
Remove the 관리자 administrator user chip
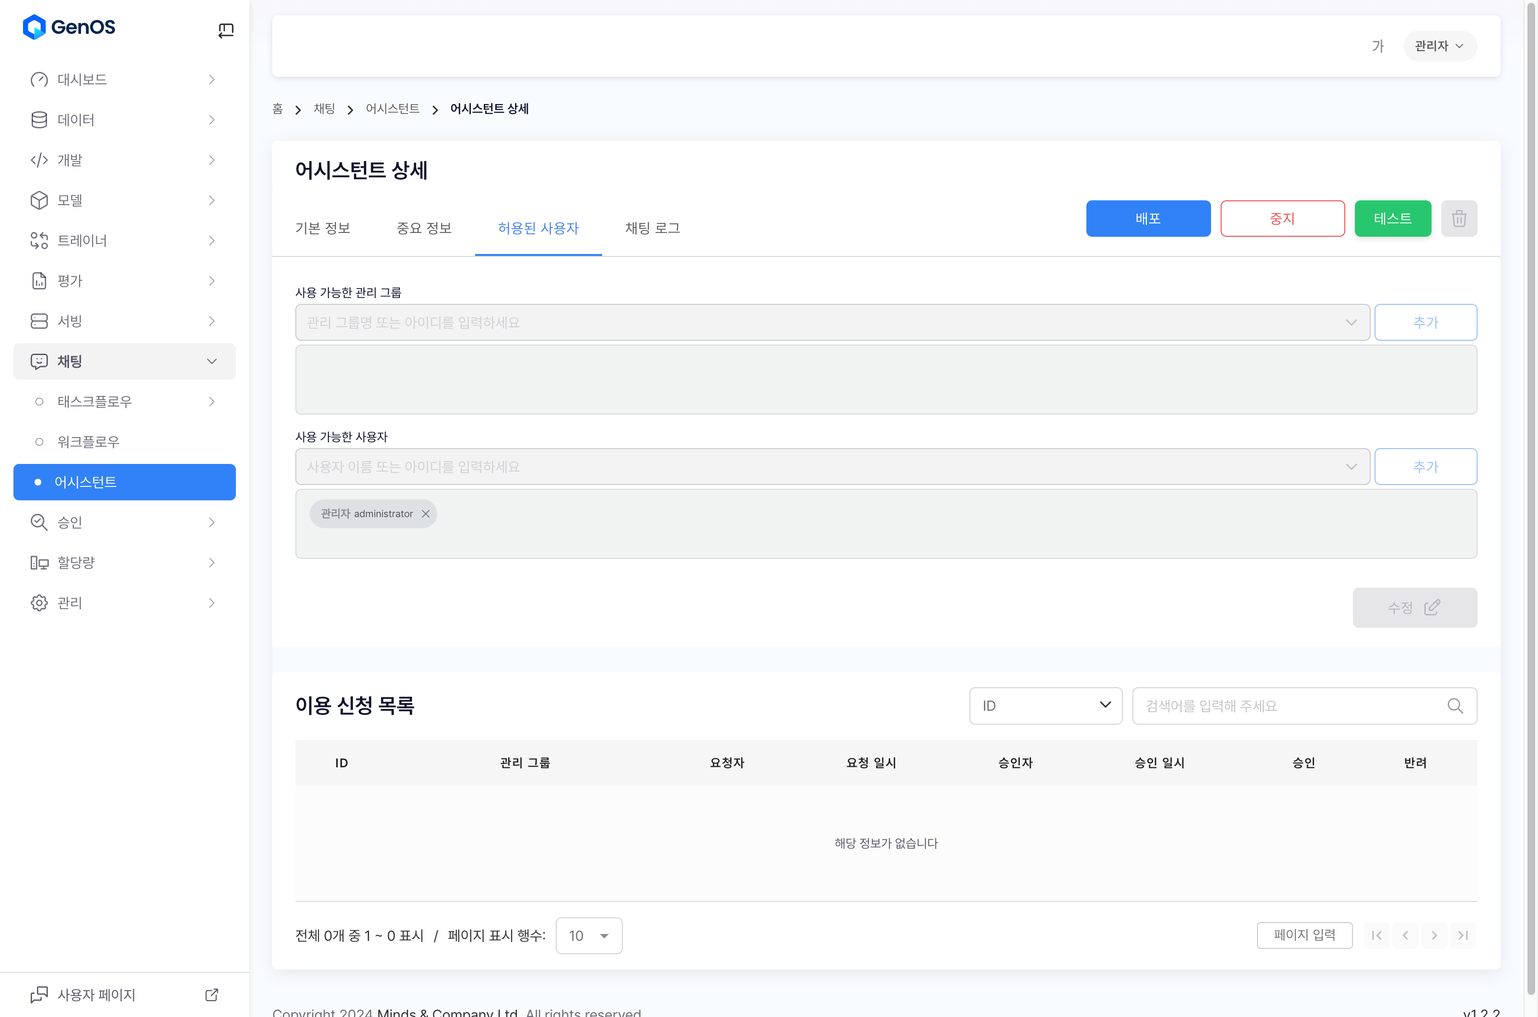pyautogui.click(x=426, y=514)
